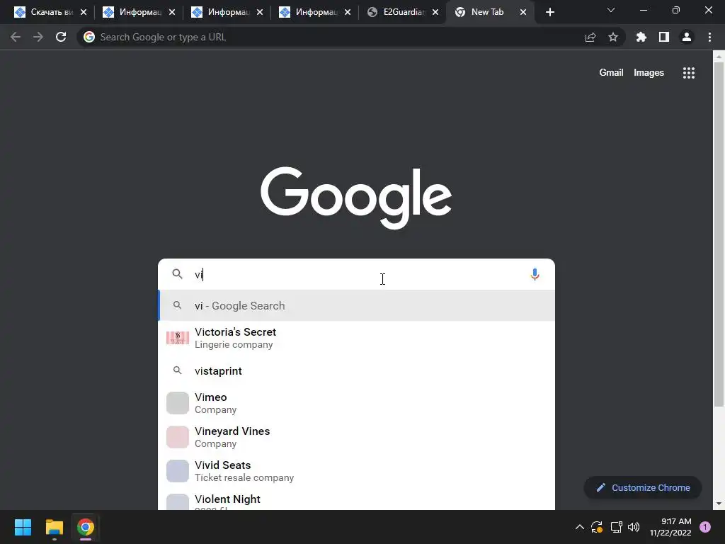Open the tab search chevron
725x544 pixels.
pyautogui.click(x=611, y=10)
